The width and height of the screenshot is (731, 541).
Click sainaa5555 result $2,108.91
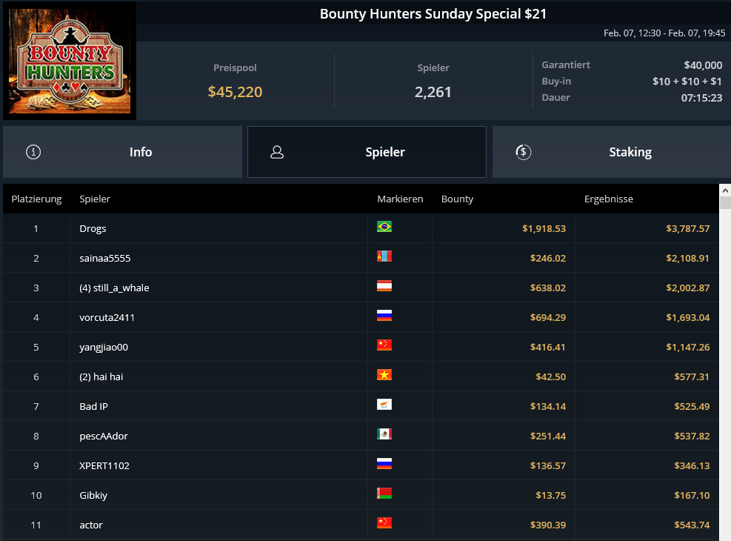click(687, 259)
